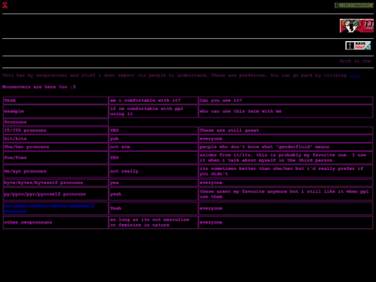Follow the 'here' link to go back
Image resolution: width=376 pixels, height=282 pixels.
(x=354, y=75)
